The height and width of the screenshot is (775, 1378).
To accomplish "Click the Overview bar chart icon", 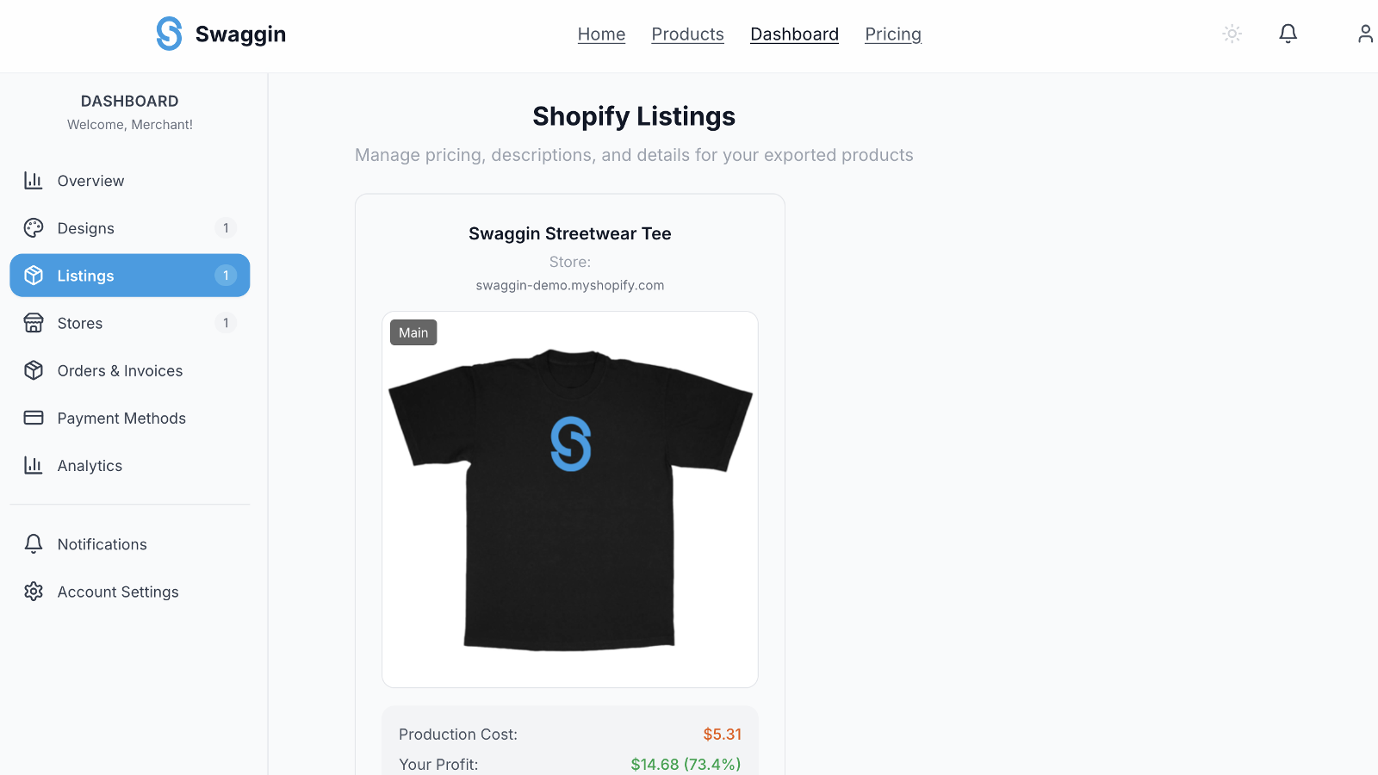I will [34, 181].
